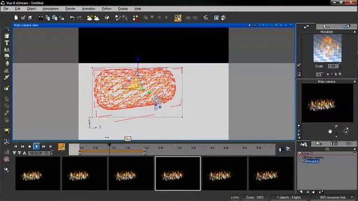Click the Save scene icon
Image resolution: width=358 pixels, height=201 pixels.
tap(30, 18)
